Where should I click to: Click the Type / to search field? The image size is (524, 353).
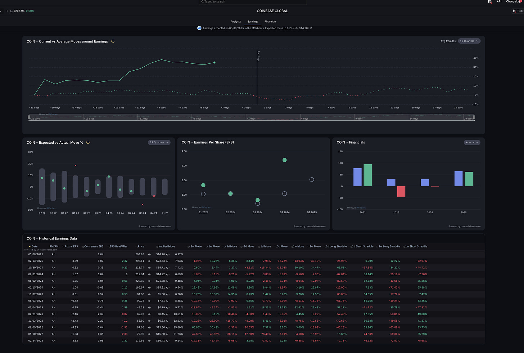[253, 2]
